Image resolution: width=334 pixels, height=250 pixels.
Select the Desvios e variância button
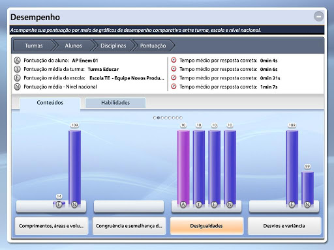click(284, 226)
